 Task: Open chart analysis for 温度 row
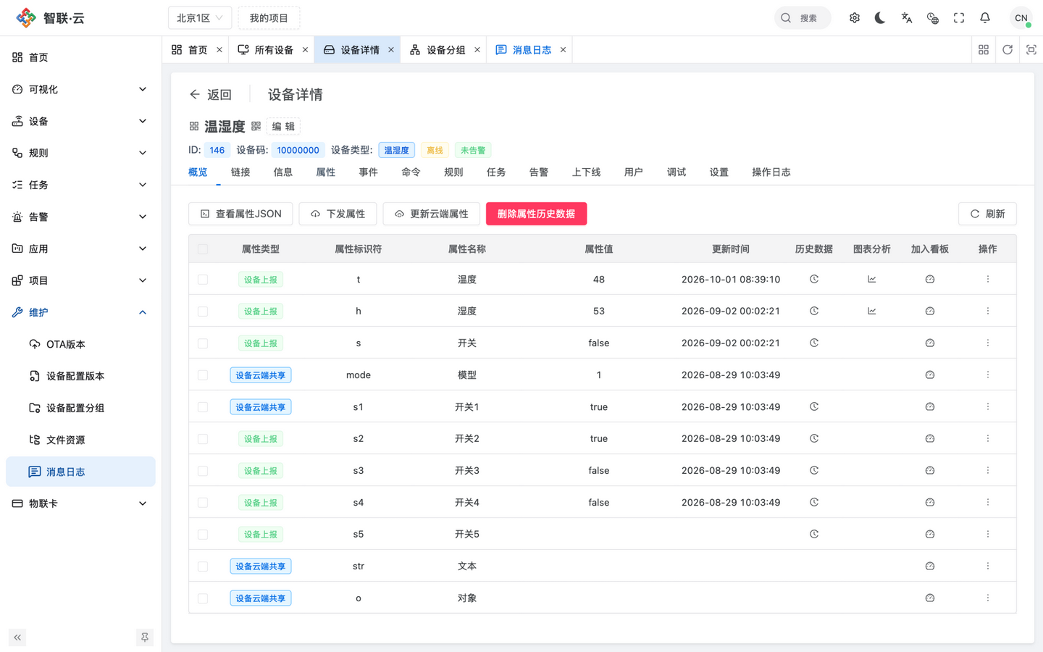click(x=872, y=279)
